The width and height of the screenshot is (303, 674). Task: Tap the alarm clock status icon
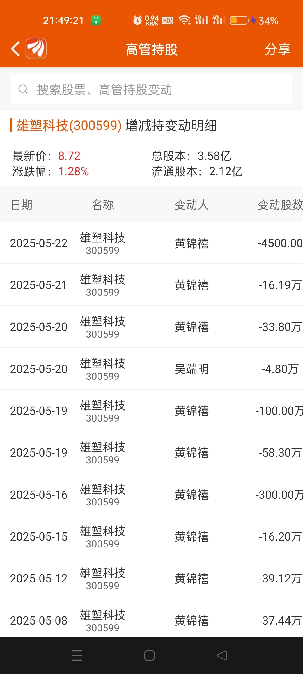click(137, 21)
